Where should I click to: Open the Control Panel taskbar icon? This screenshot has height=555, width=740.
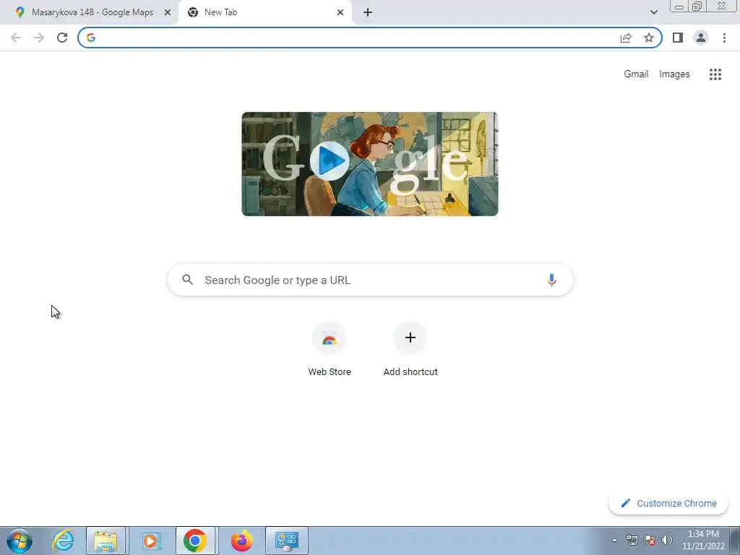[286, 541]
